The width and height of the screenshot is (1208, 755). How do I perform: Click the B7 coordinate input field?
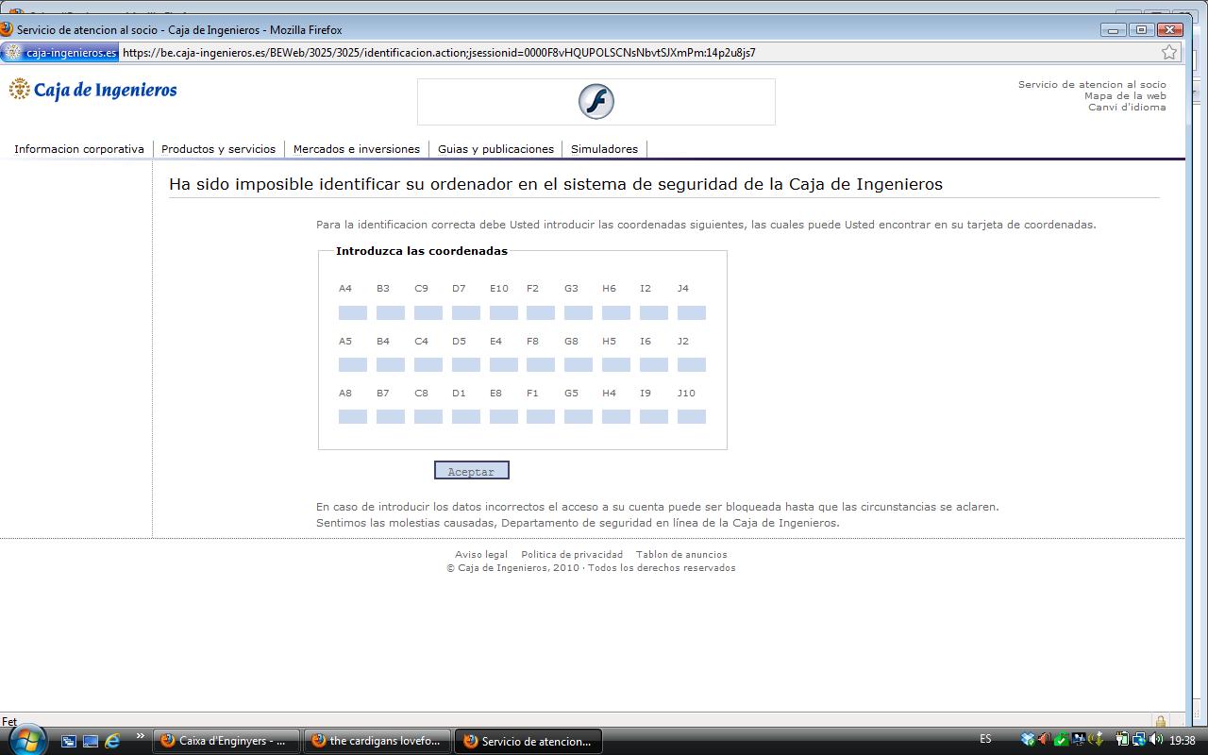click(x=391, y=416)
